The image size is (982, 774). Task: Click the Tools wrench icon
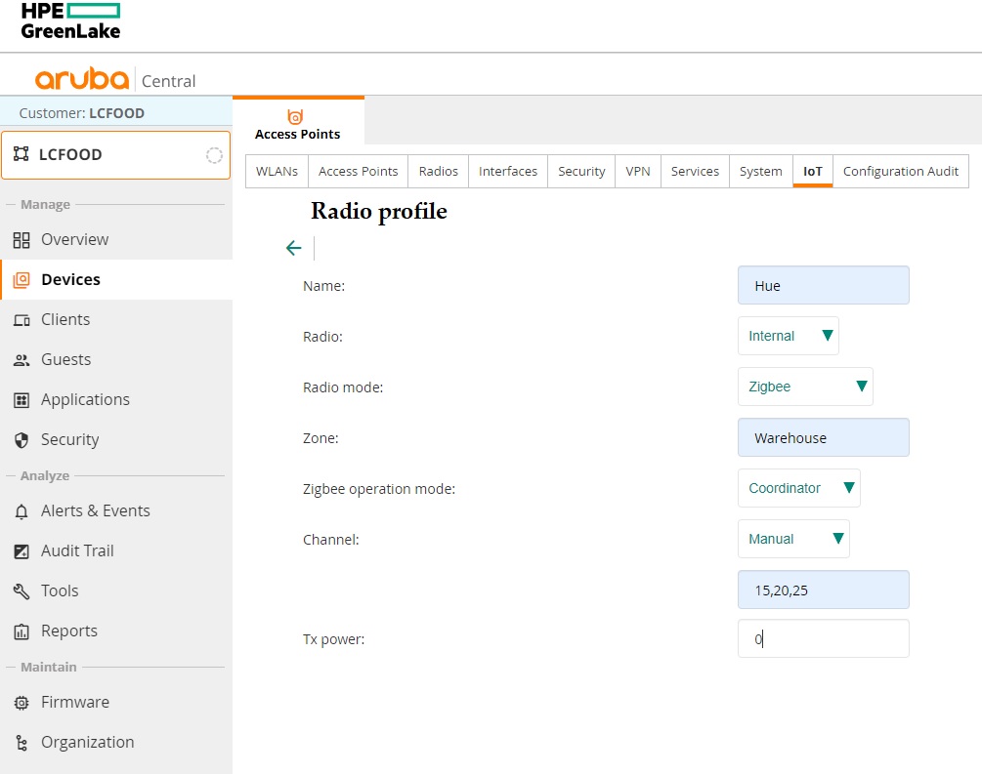[21, 591]
